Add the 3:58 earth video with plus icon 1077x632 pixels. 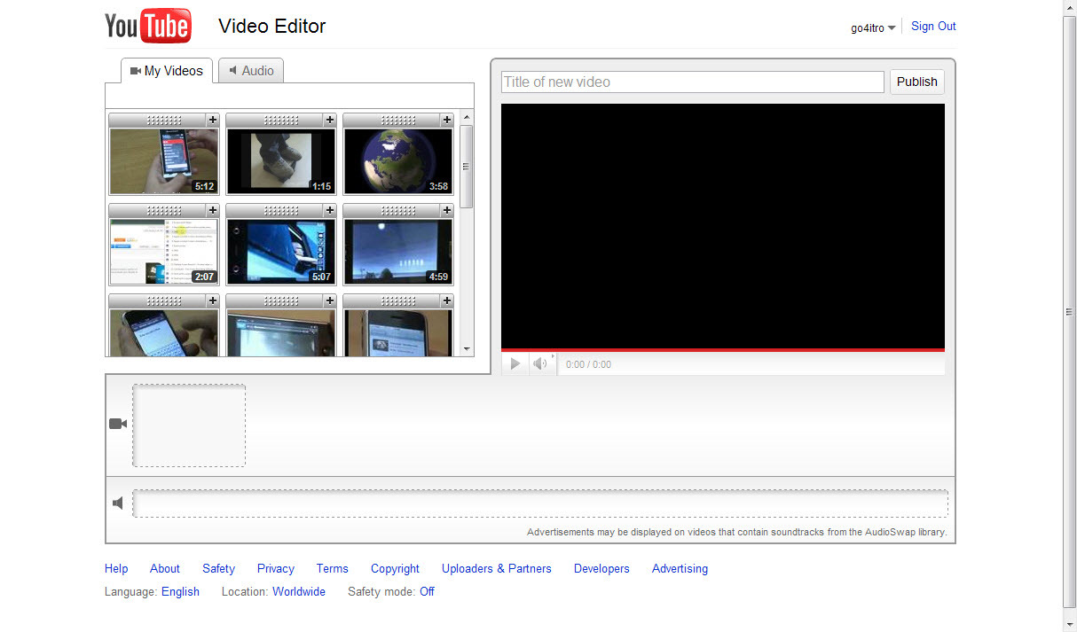click(x=447, y=120)
